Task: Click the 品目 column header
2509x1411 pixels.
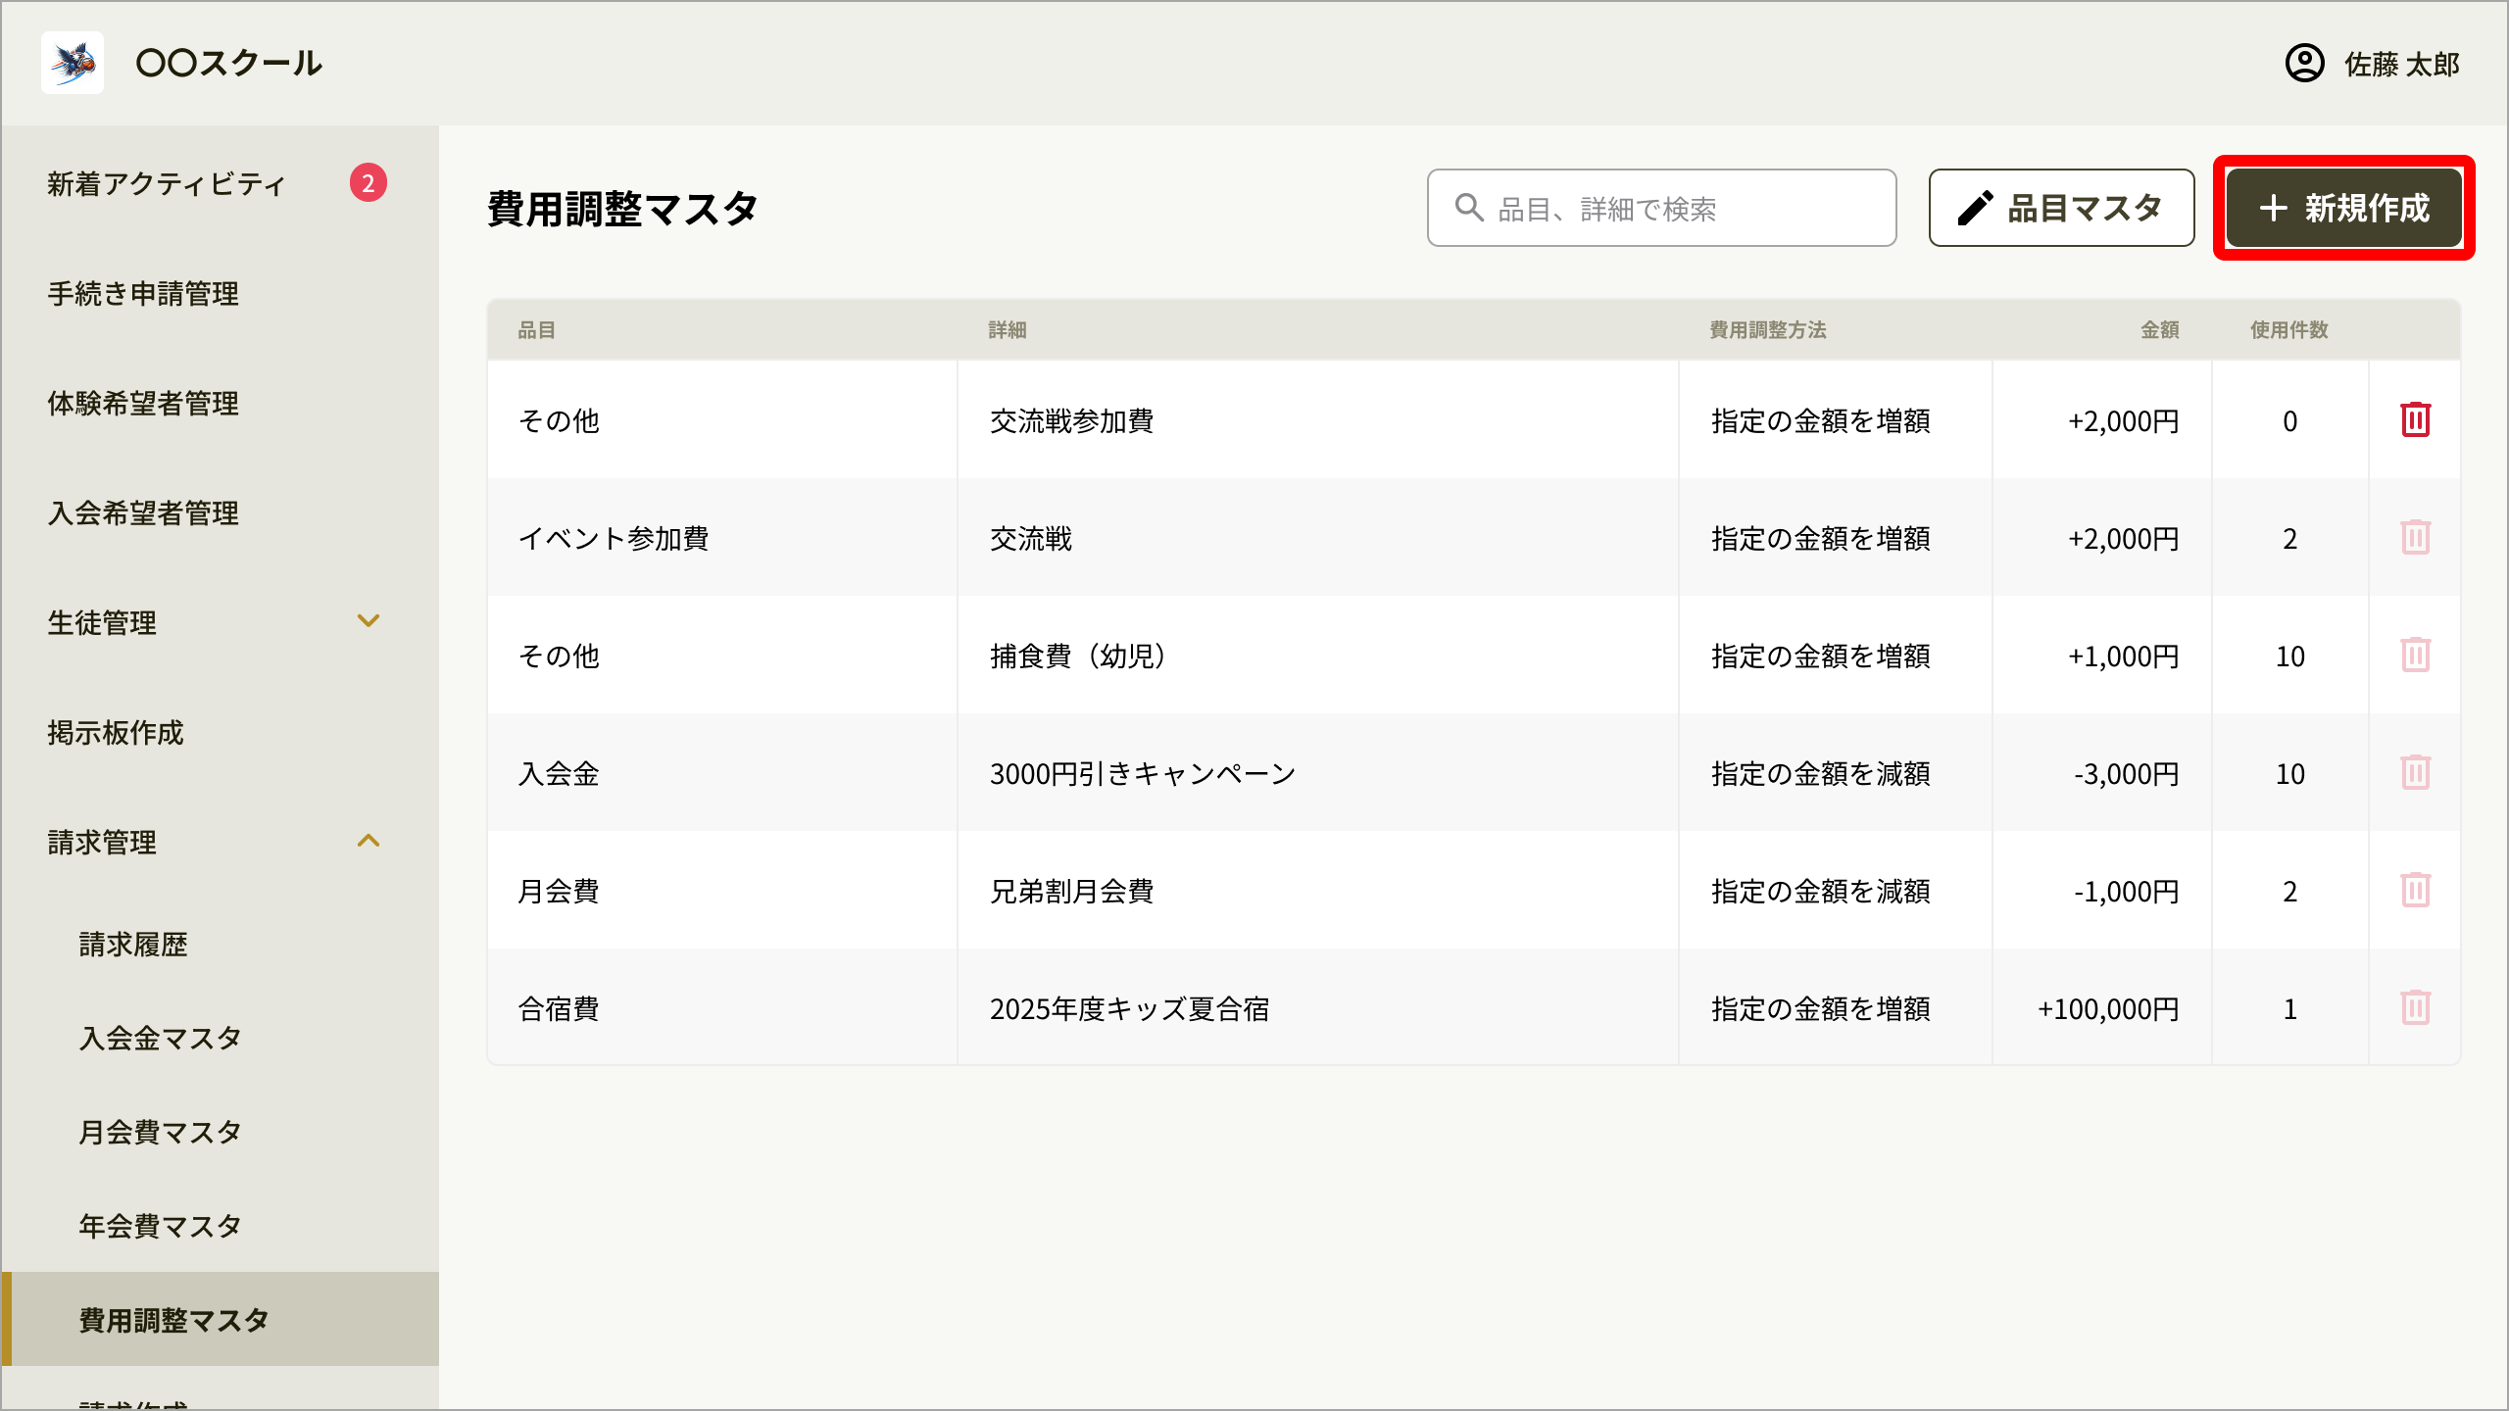Action: point(537,330)
